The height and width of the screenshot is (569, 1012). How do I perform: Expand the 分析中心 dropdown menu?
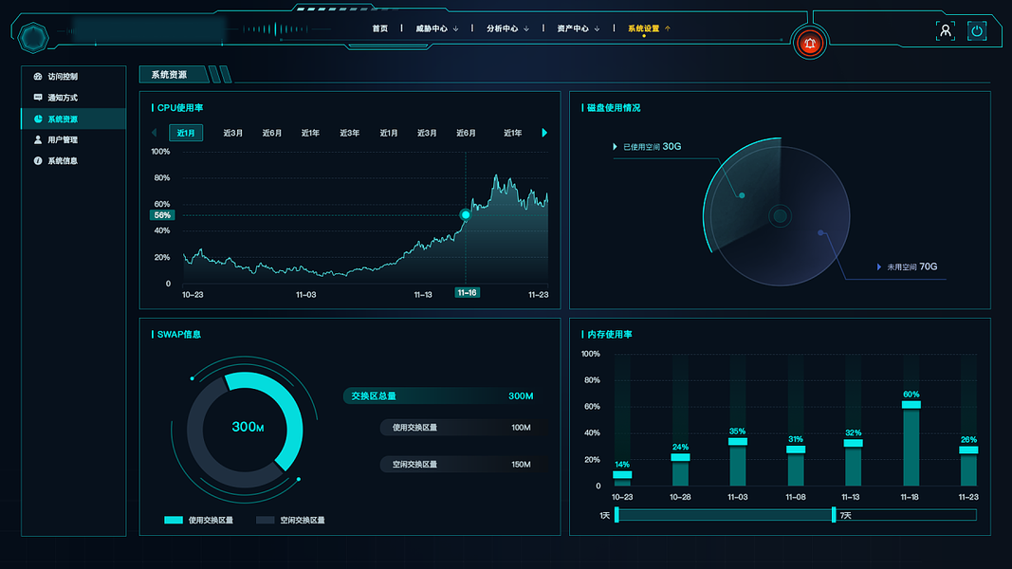pyautogui.click(x=507, y=28)
